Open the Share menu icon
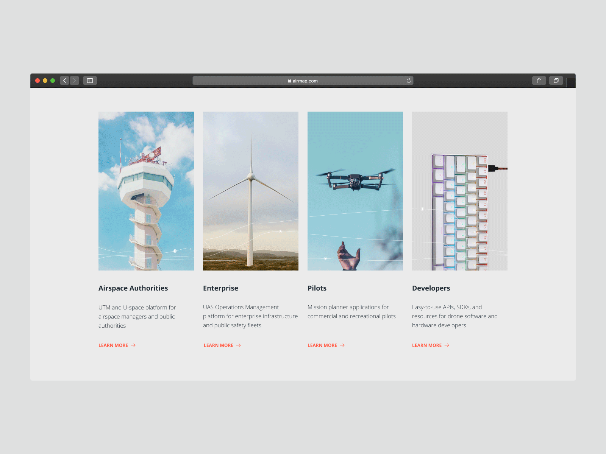606x454 pixels. click(539, 80)
